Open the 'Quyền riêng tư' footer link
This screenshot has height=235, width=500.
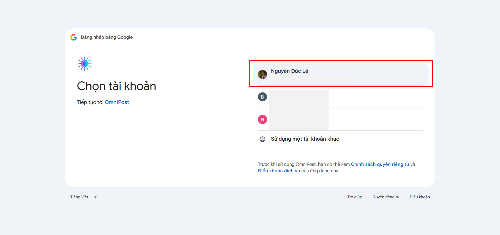[386, 197]
